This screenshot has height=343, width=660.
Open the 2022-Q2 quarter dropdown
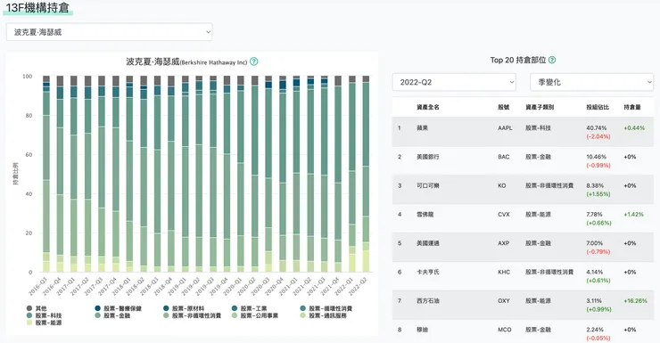tap(454, 82)
